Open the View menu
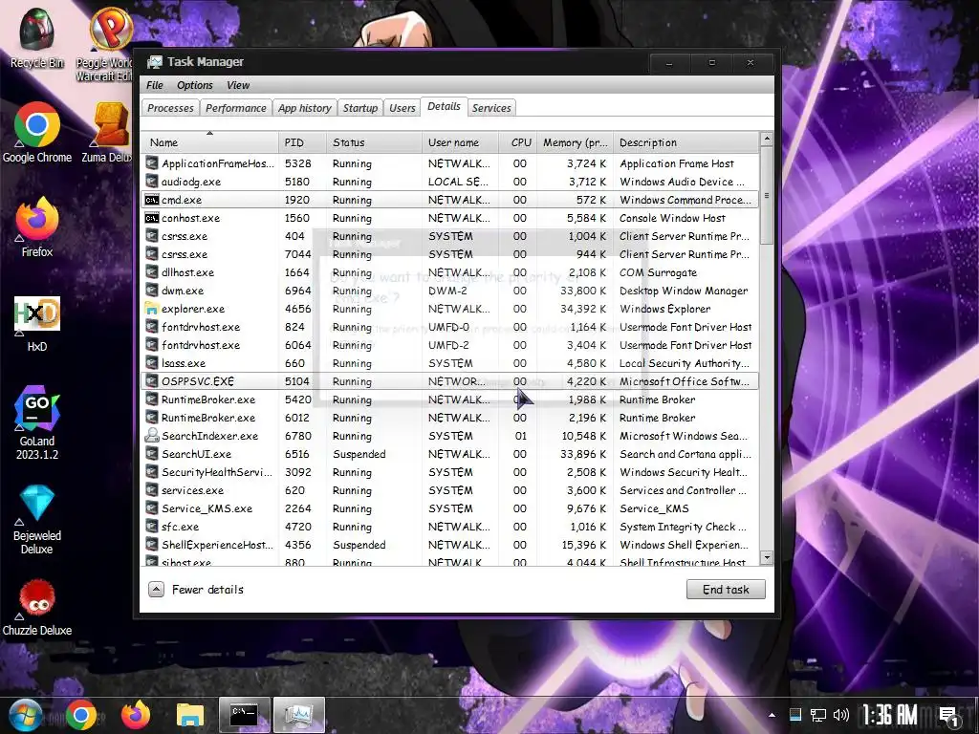 pyautogui.click(x=238, y=85)
